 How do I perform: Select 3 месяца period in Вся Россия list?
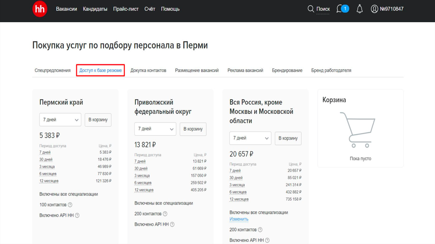(237, 185)
